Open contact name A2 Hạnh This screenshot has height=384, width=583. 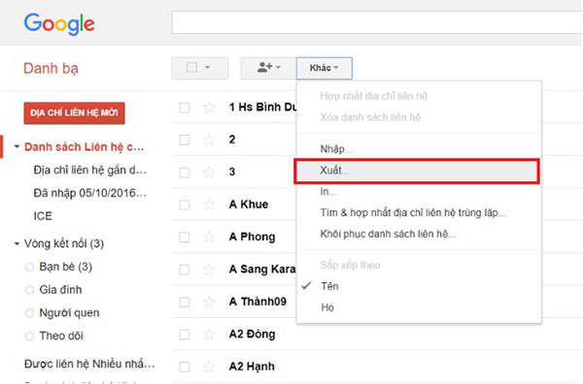252,367
